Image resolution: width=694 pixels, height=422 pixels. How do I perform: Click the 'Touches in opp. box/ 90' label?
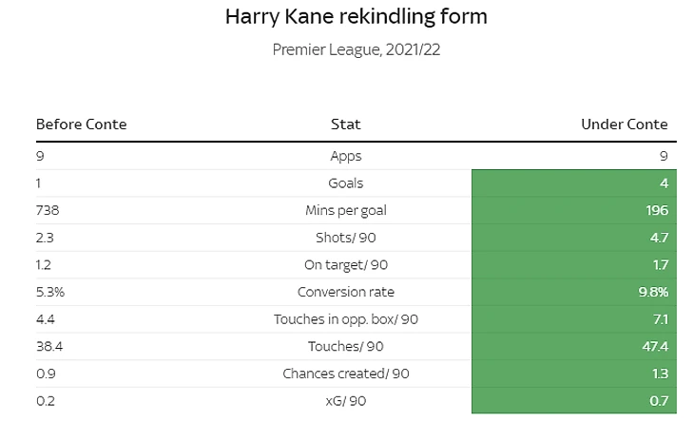pos(345,319)
